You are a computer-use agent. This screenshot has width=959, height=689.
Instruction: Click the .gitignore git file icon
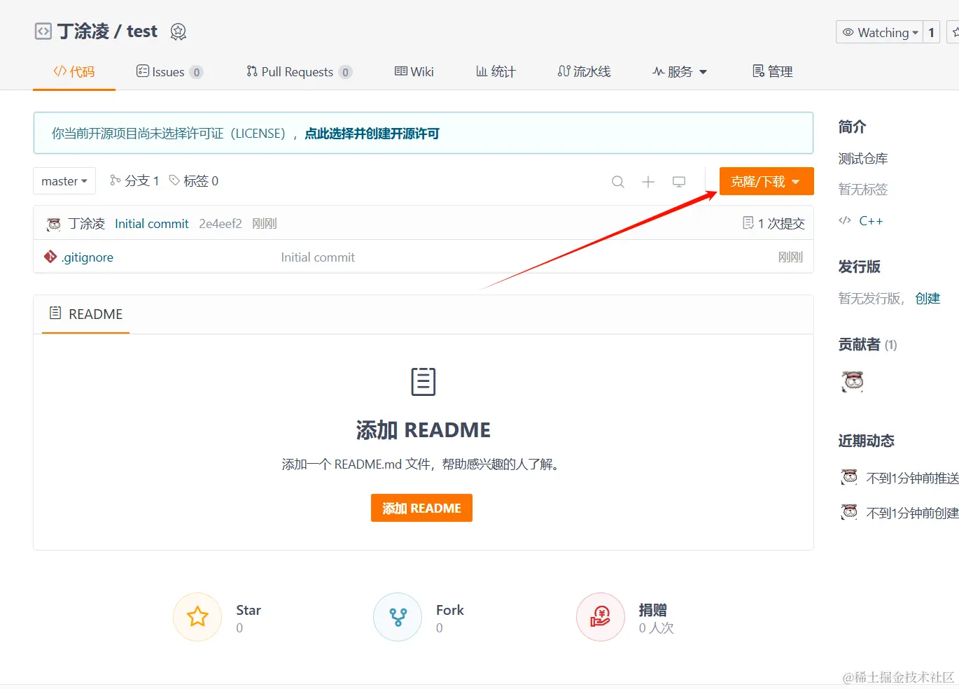pos(50,257)
